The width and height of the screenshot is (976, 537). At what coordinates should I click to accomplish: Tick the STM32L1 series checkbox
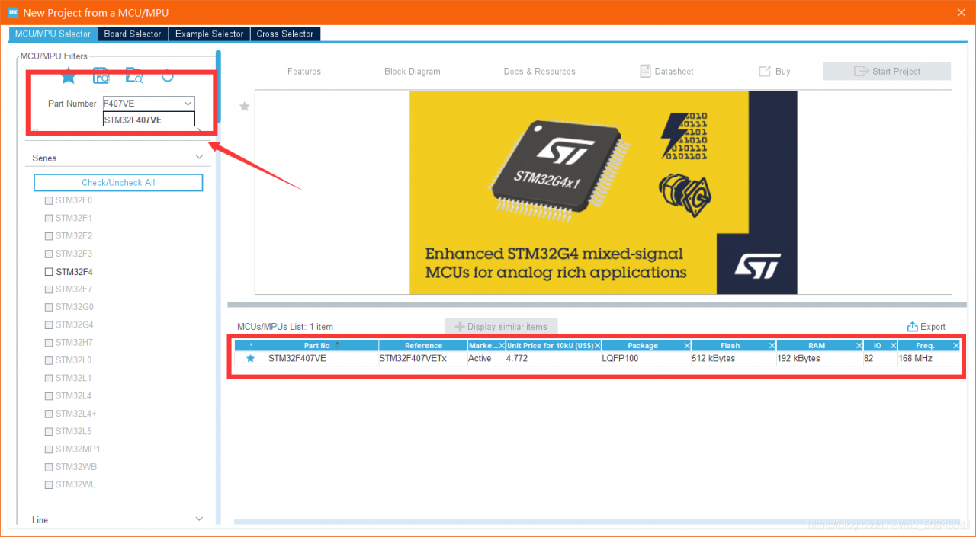tap(49, 379)
